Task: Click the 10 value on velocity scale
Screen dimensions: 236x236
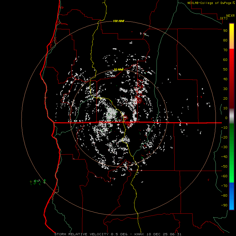Action: 225,108
